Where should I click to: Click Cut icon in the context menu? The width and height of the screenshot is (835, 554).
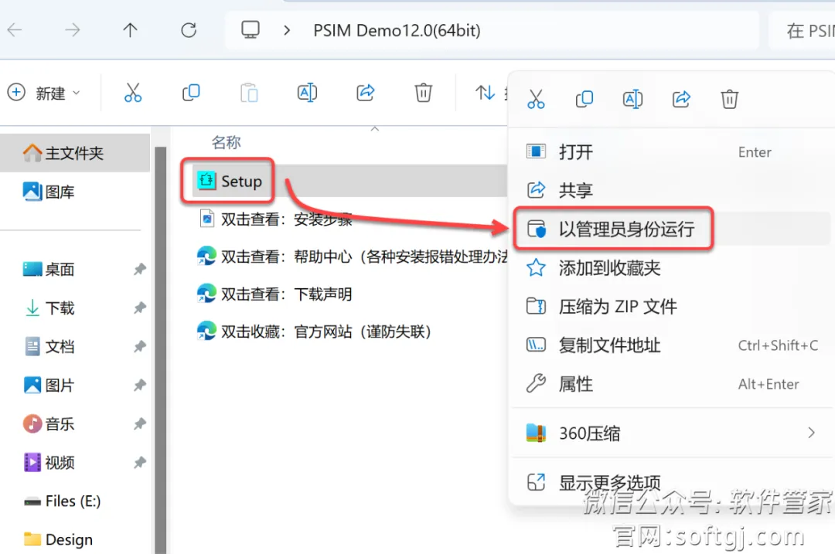click(x=536, y=99)
